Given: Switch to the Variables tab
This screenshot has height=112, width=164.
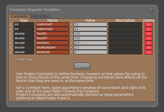Looking at the screenshot, I should 40,16.
